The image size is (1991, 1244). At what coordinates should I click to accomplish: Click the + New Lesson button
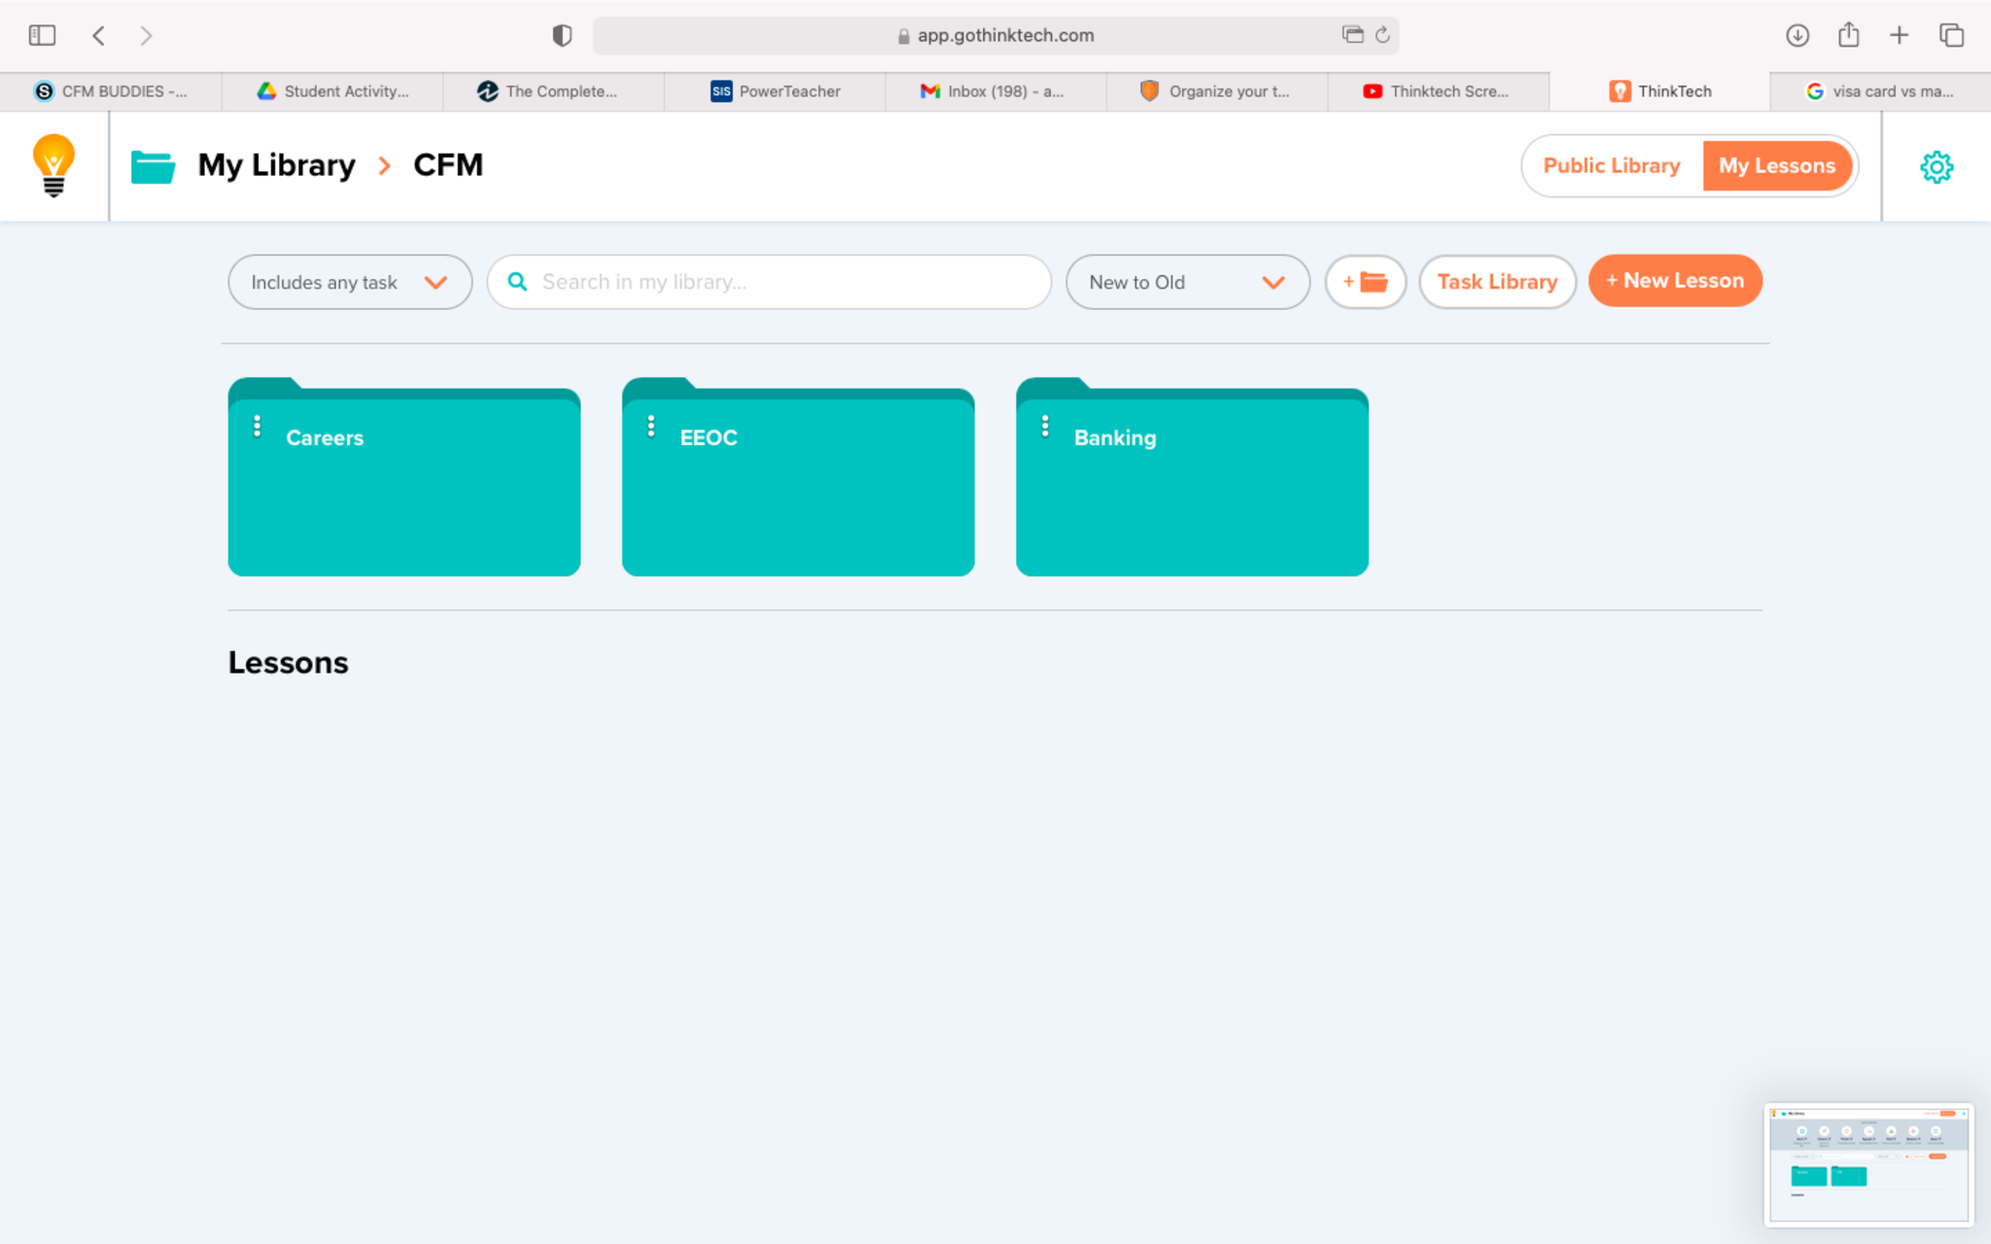[x=1674, y=281]
